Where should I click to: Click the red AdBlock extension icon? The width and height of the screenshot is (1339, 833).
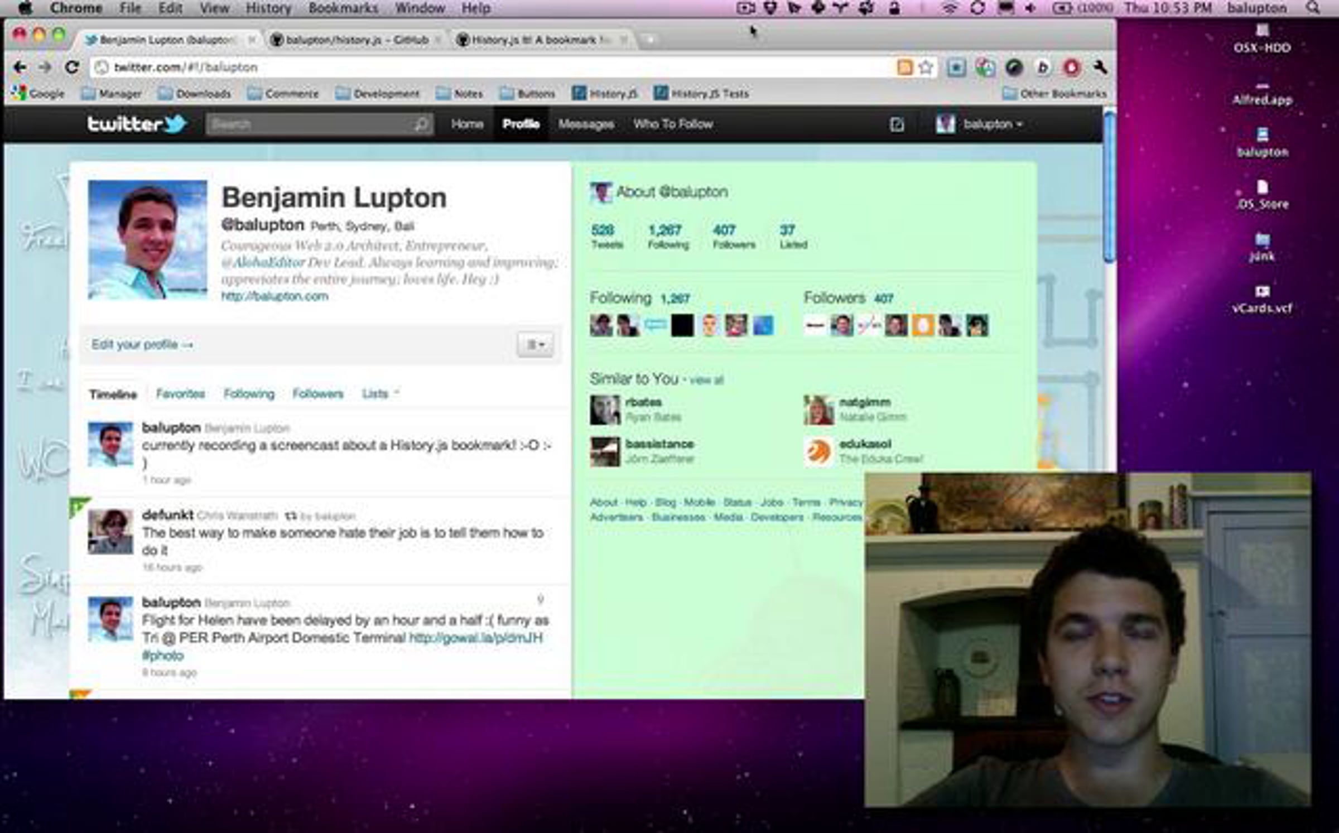pyautogui.click(x=1071, y=68)
